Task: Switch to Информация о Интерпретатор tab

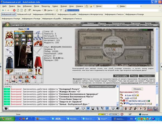Action: click(91, 14)
